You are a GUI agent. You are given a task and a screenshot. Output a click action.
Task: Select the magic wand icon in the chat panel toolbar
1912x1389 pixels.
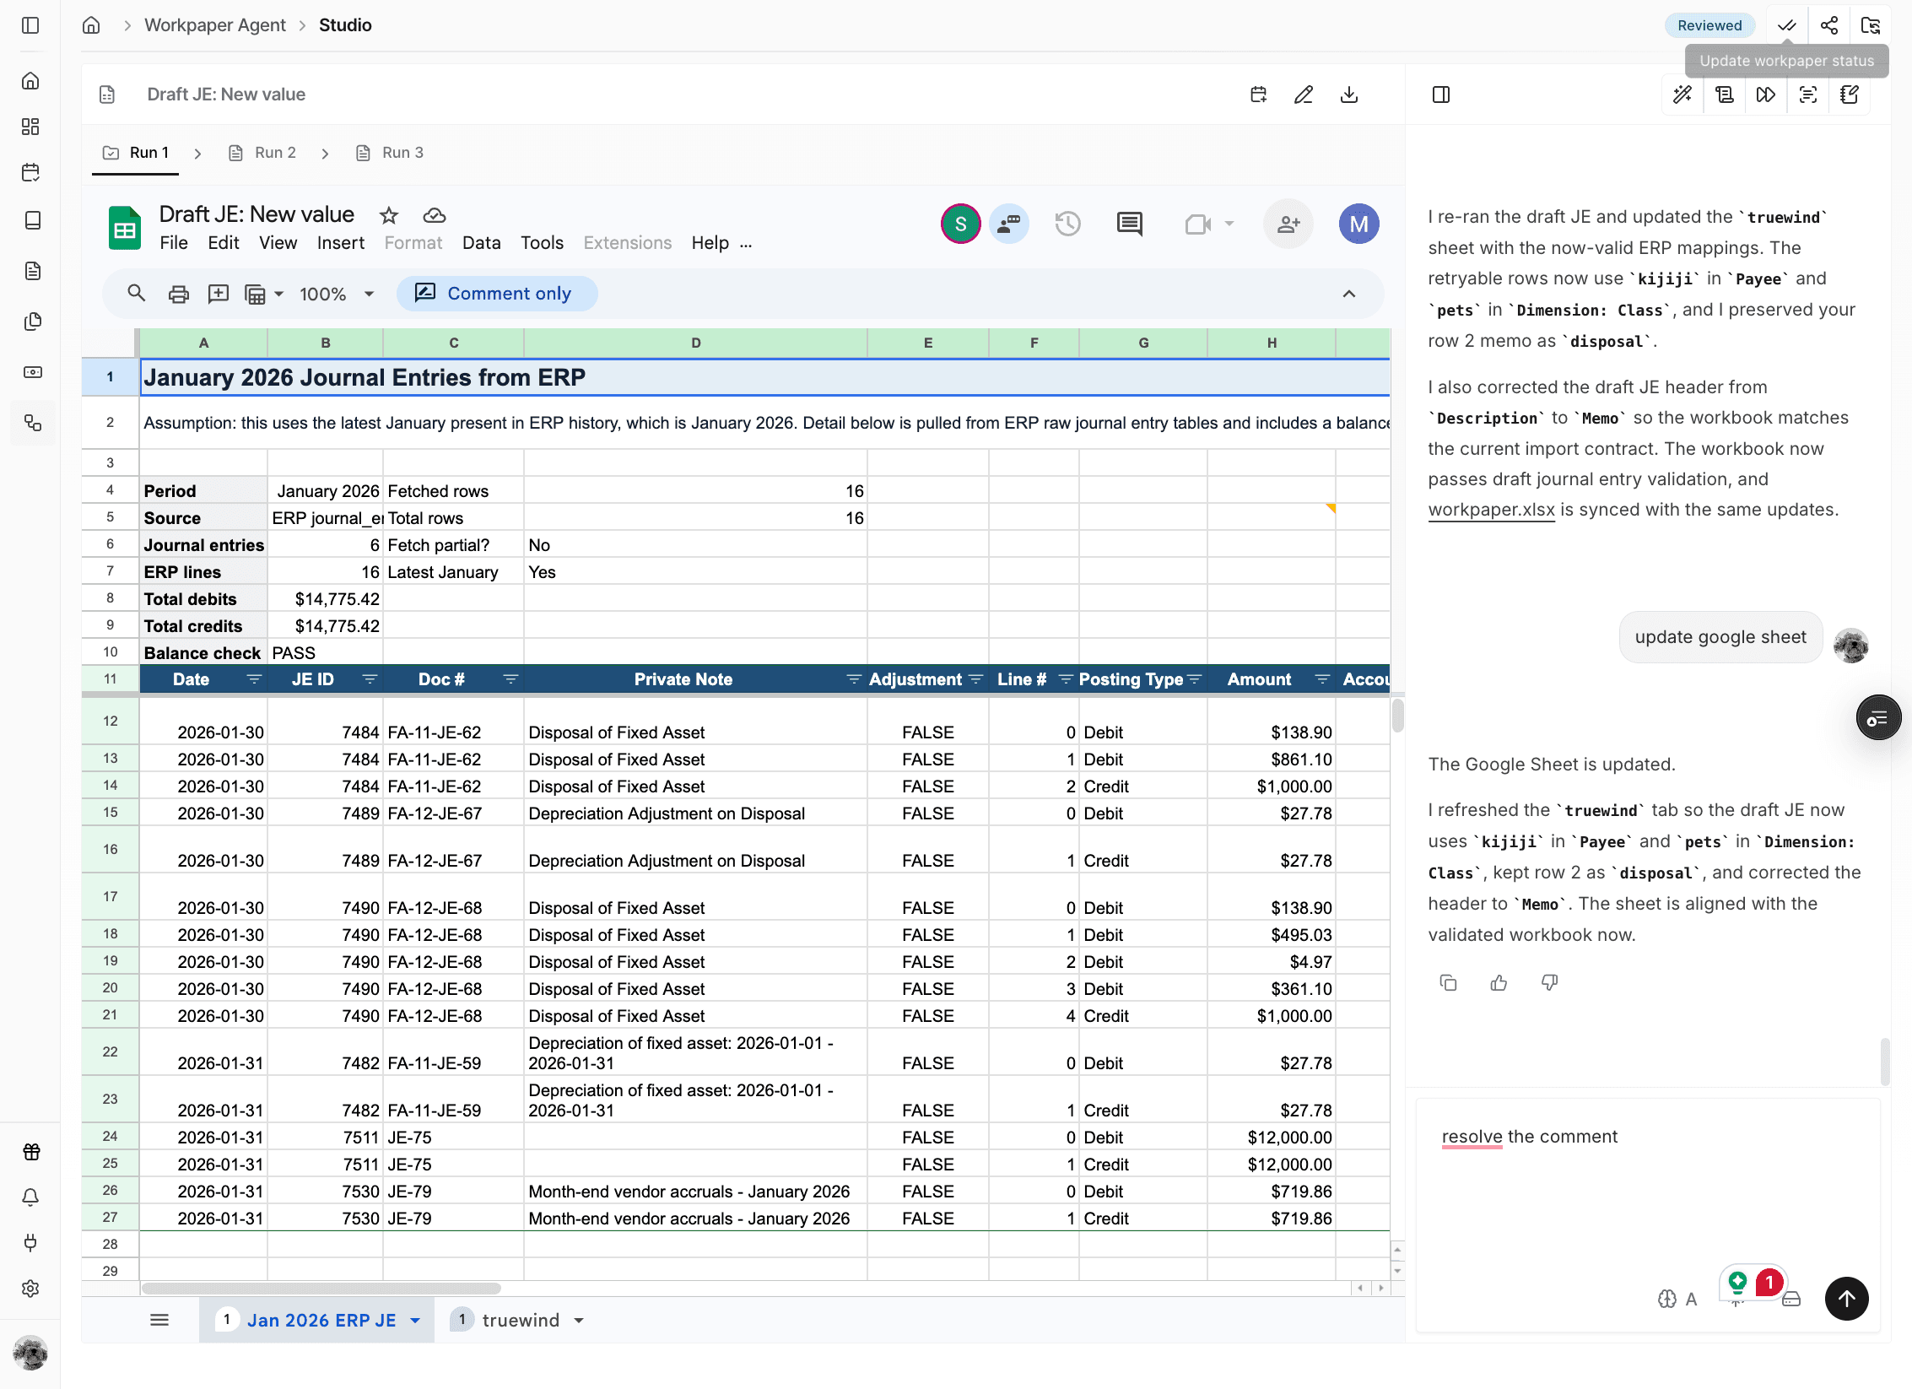(1682, 95)
